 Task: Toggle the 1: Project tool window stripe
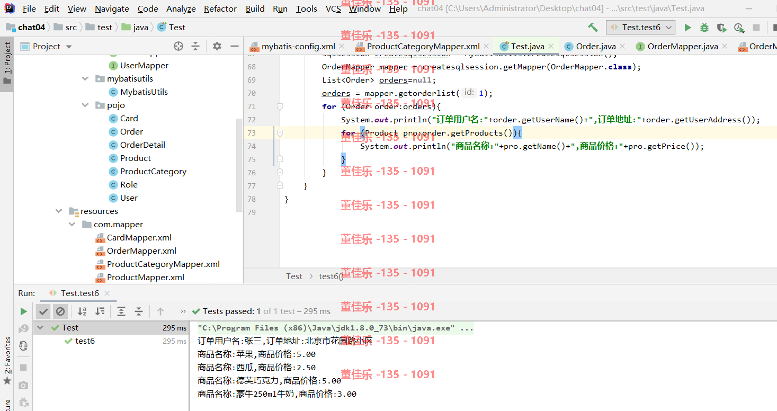(7, 64)
